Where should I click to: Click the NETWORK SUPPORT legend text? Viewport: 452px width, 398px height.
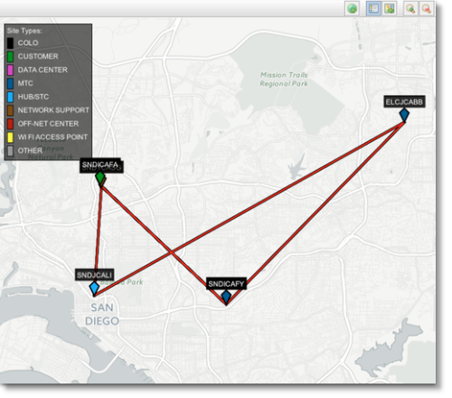[x=53, y=110]
